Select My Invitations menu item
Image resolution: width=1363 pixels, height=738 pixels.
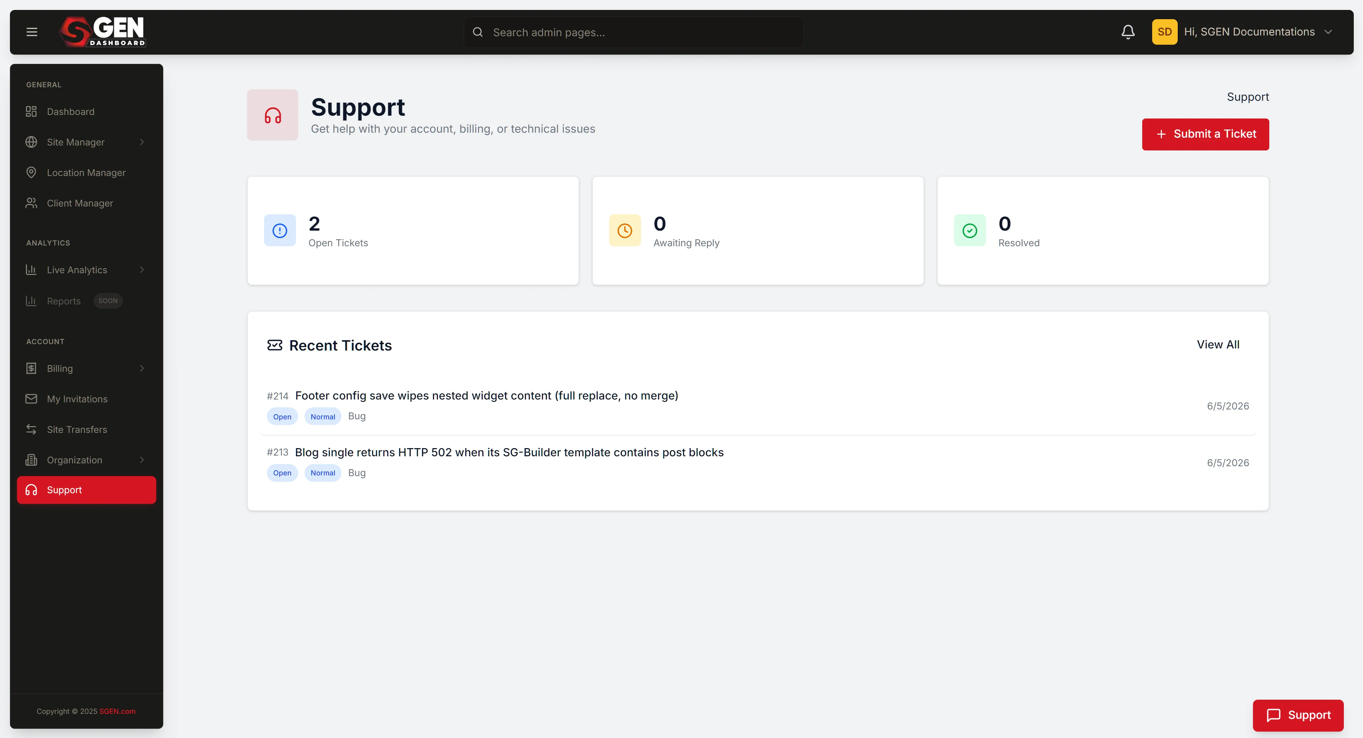[86, 399]
